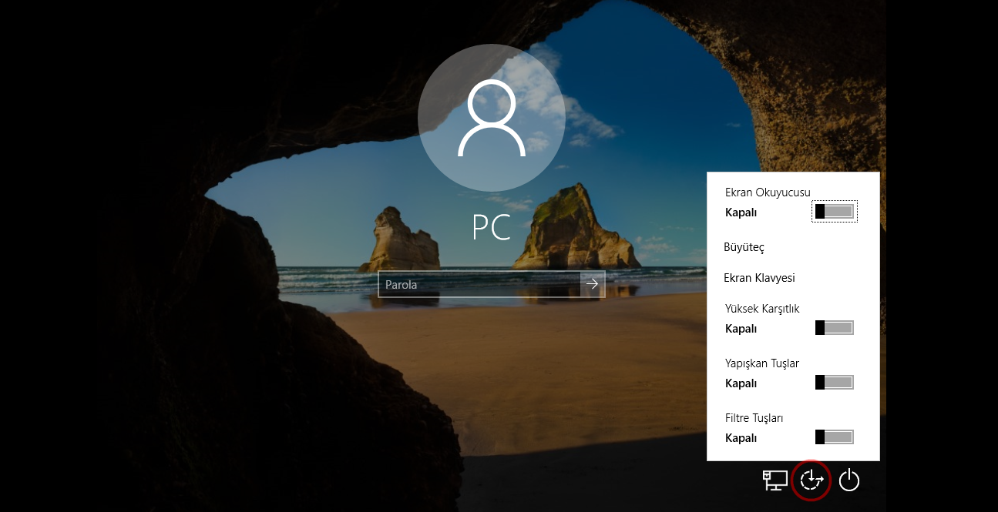
Task: Focus the Parola password field
Action: pyautogui.click(x=479, y=284)
